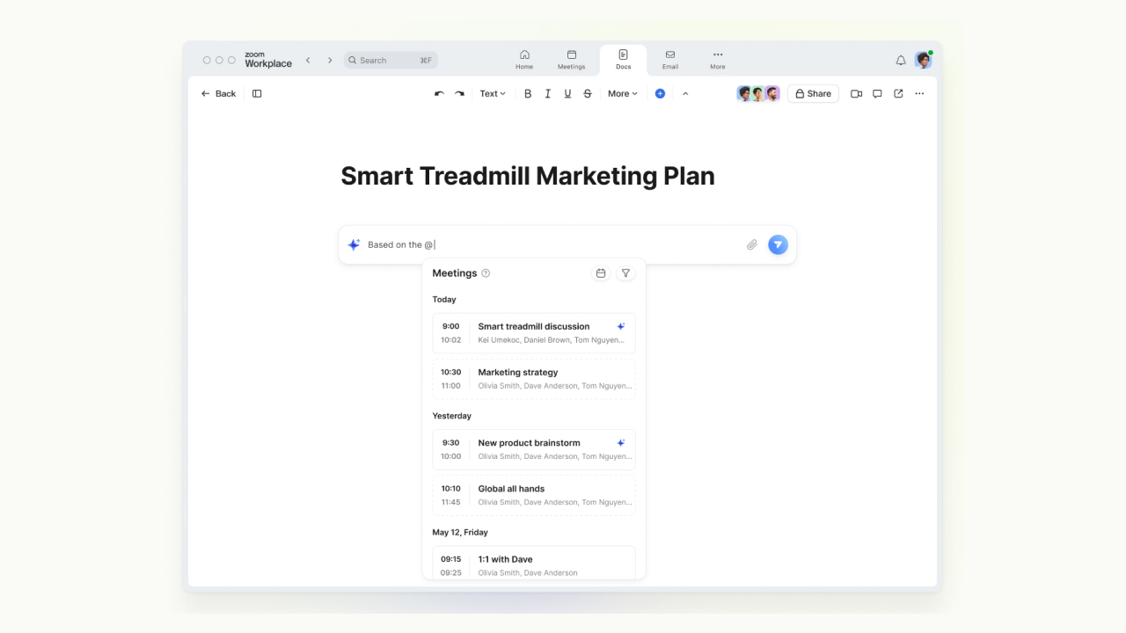This screenshot has width=1126, height=633.
Task: Toggle bold formatting
Action: coord(528,94)
